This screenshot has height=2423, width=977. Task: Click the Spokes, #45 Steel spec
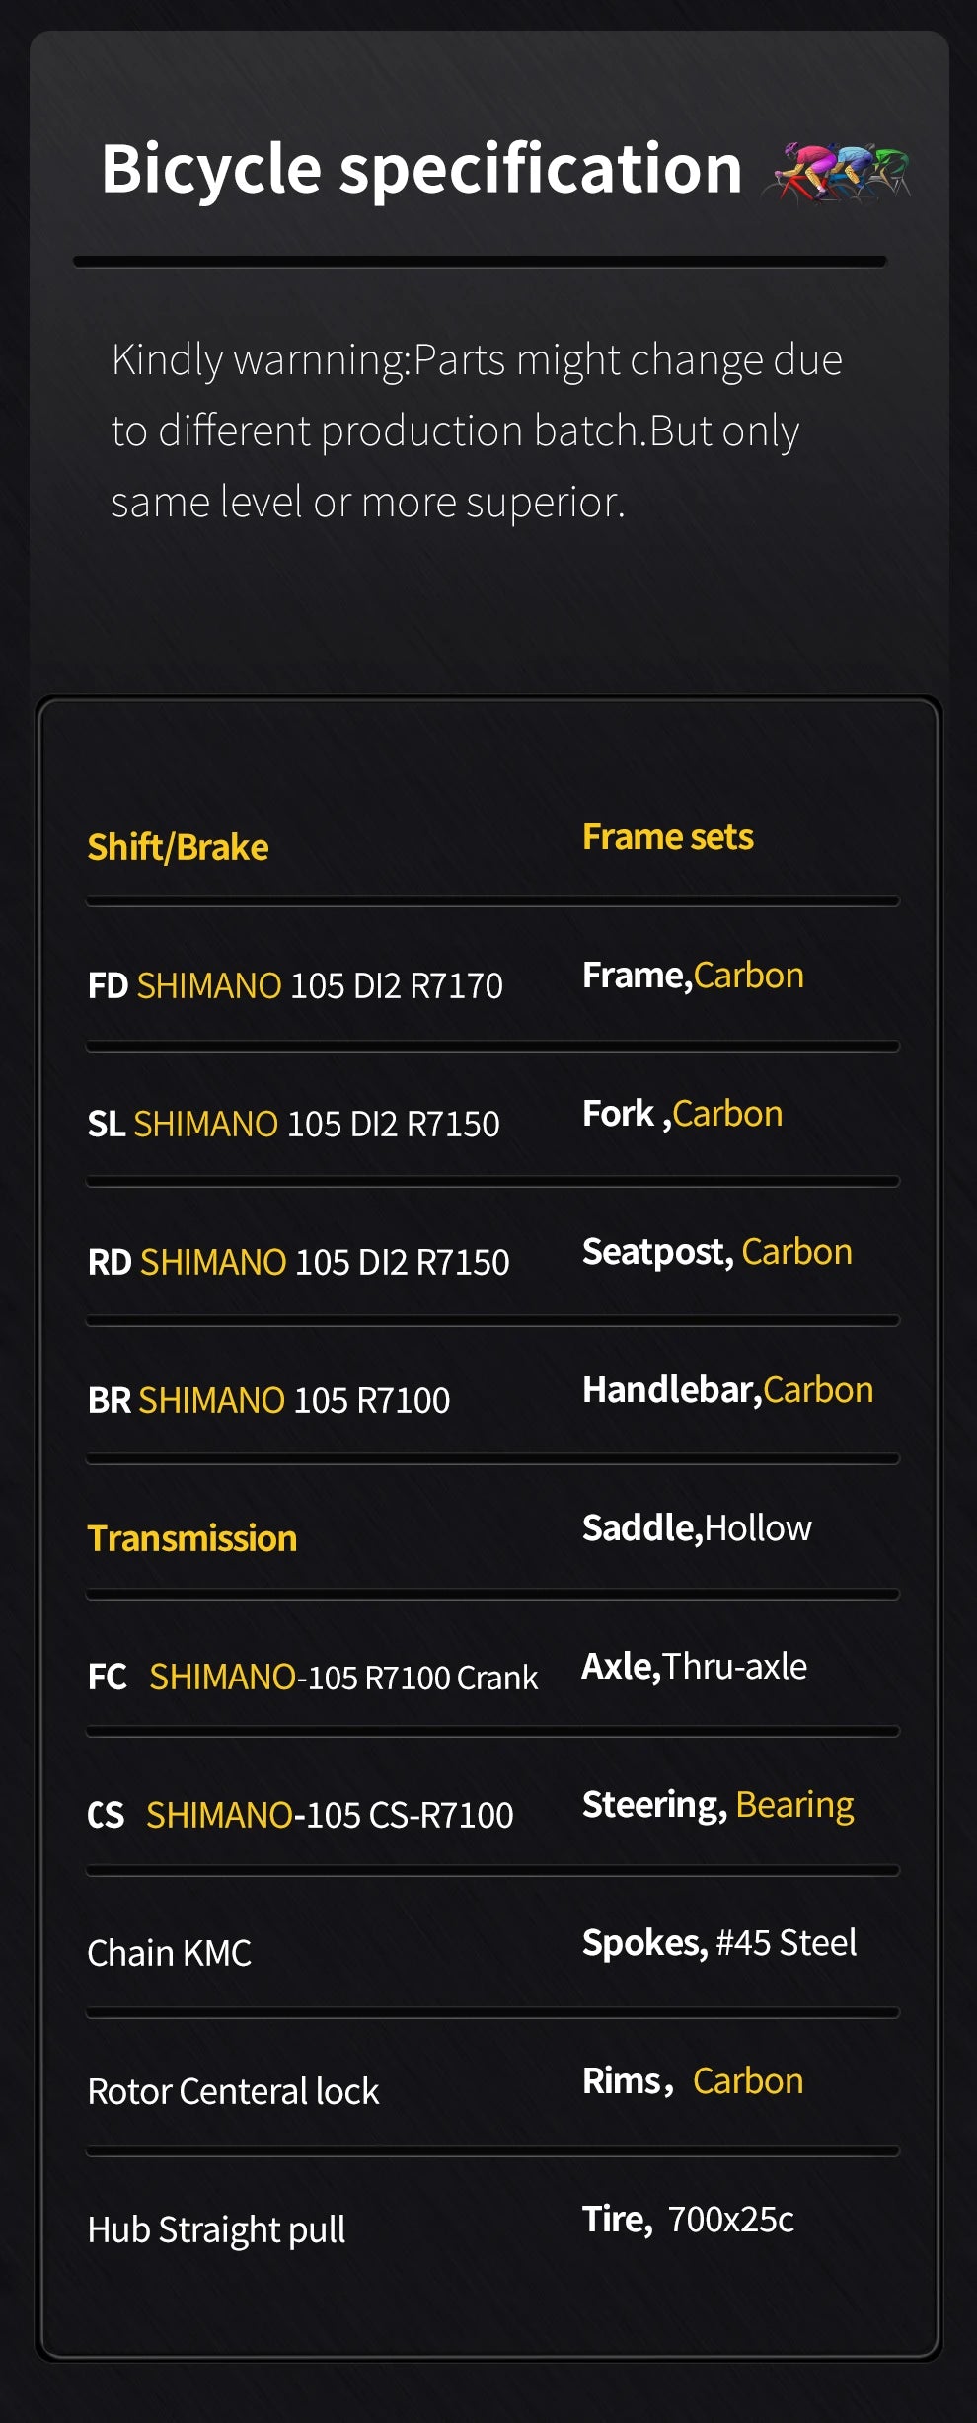tap(718, 1943)
